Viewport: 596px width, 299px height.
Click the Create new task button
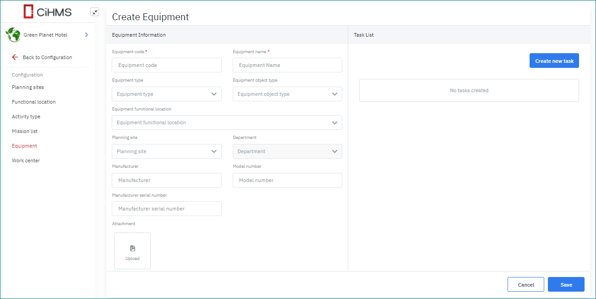(554, 61)
